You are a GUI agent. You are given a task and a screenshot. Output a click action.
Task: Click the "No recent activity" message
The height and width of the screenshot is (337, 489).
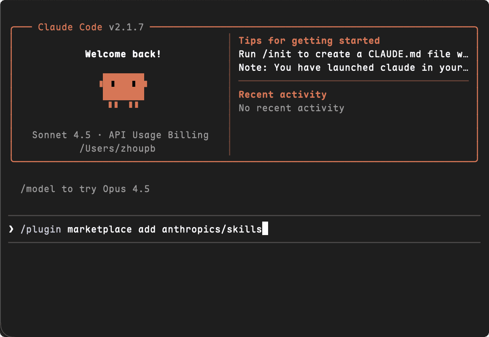(x=291, y=108)
